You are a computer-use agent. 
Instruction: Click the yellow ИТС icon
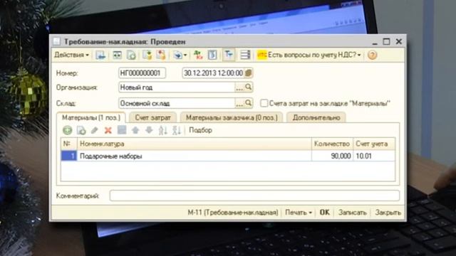click(261, 55)
